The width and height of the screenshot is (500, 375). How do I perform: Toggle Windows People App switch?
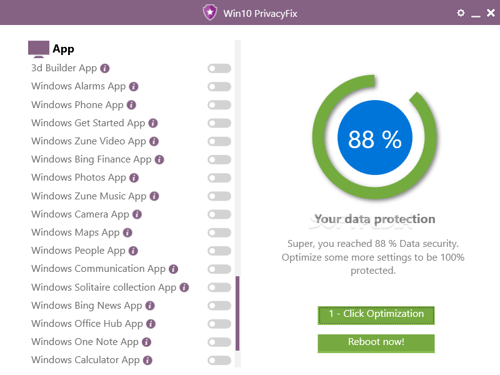pos(219,251)
